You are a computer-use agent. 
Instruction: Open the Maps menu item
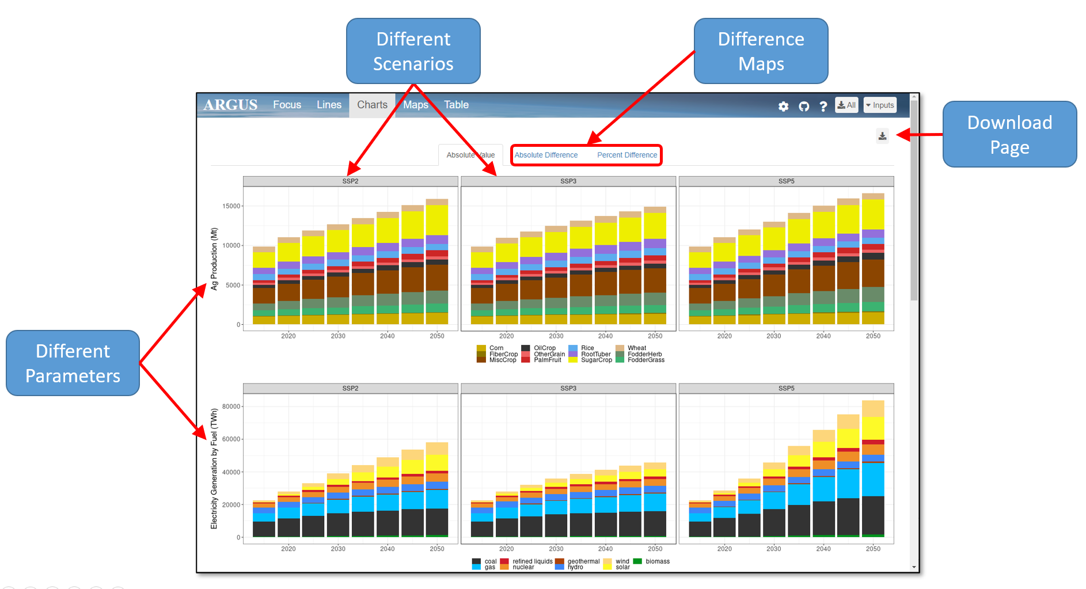[415, 105]
